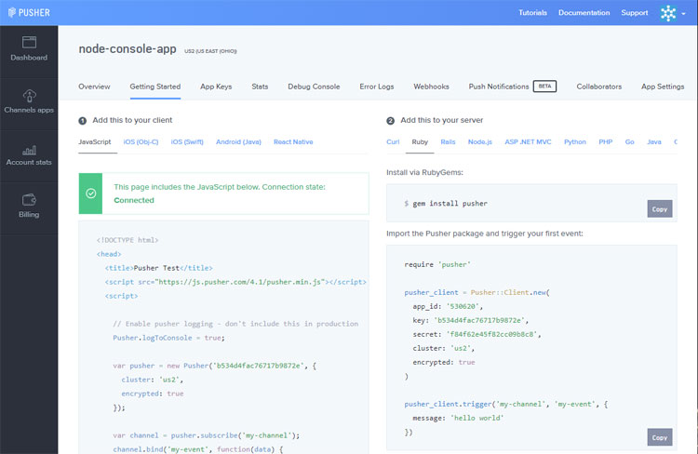The image size is (698, 454).
Task: Select Python server tab
Action: pyautogui.click(x=575, y=142)
